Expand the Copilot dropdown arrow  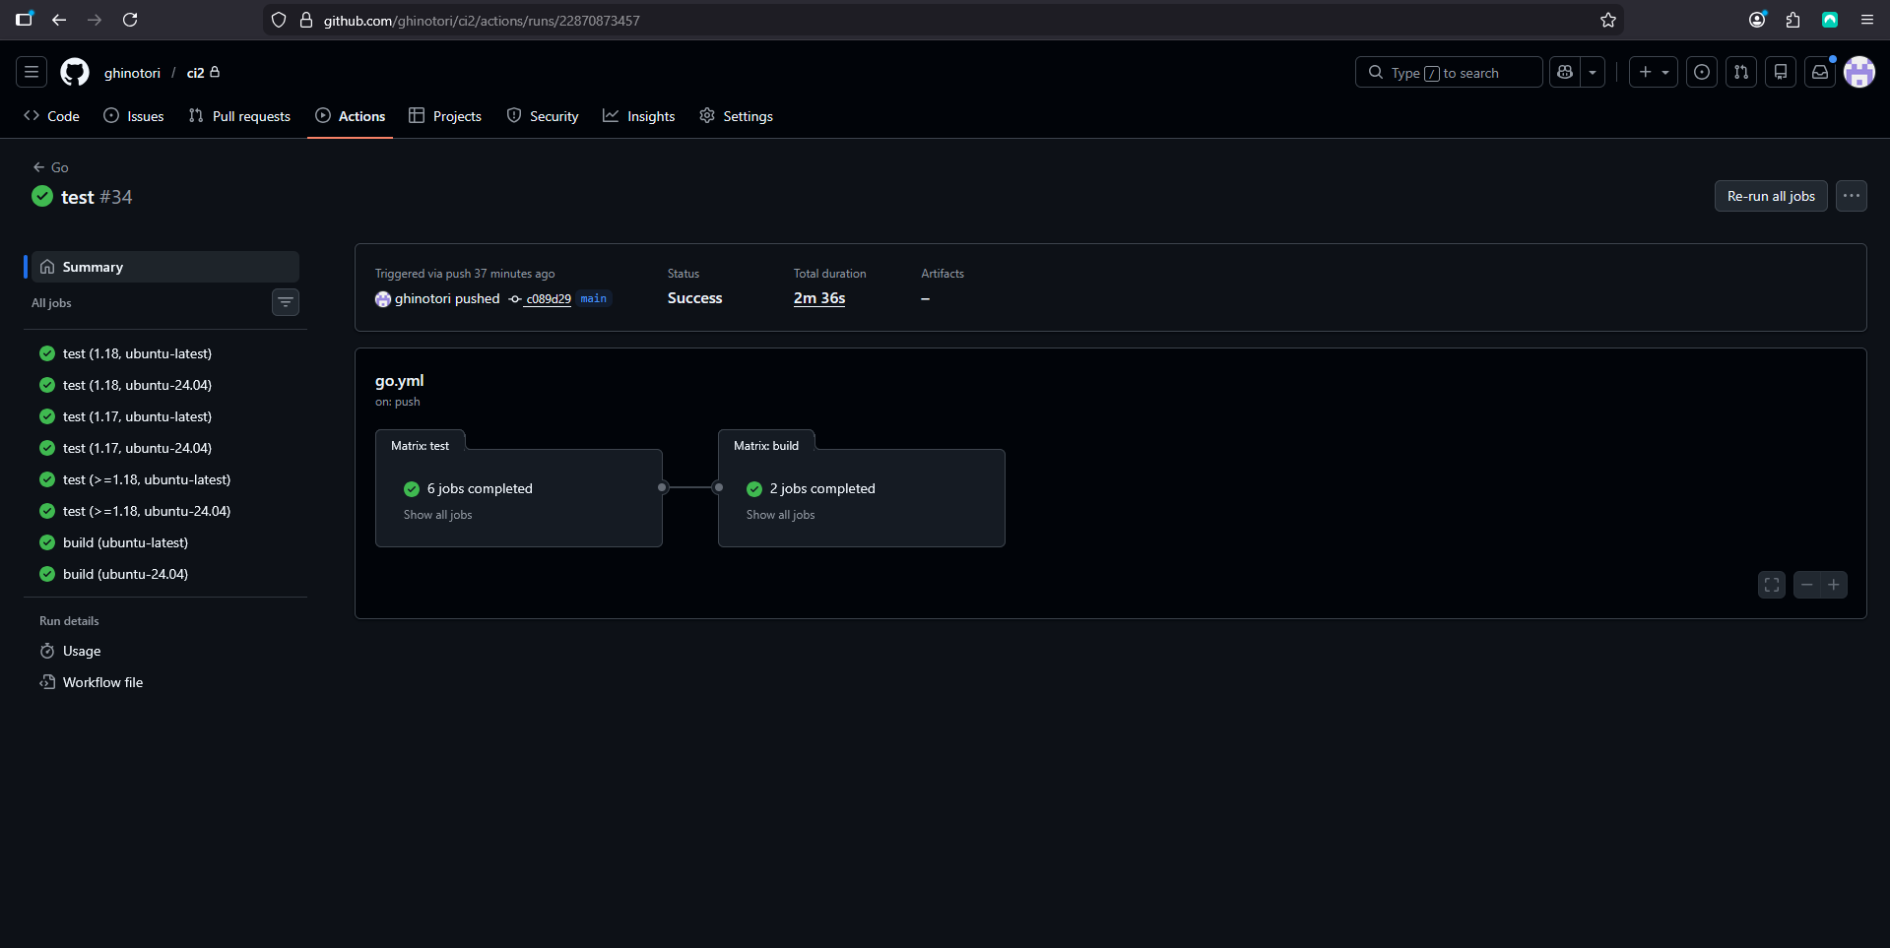pos(1593,72)
